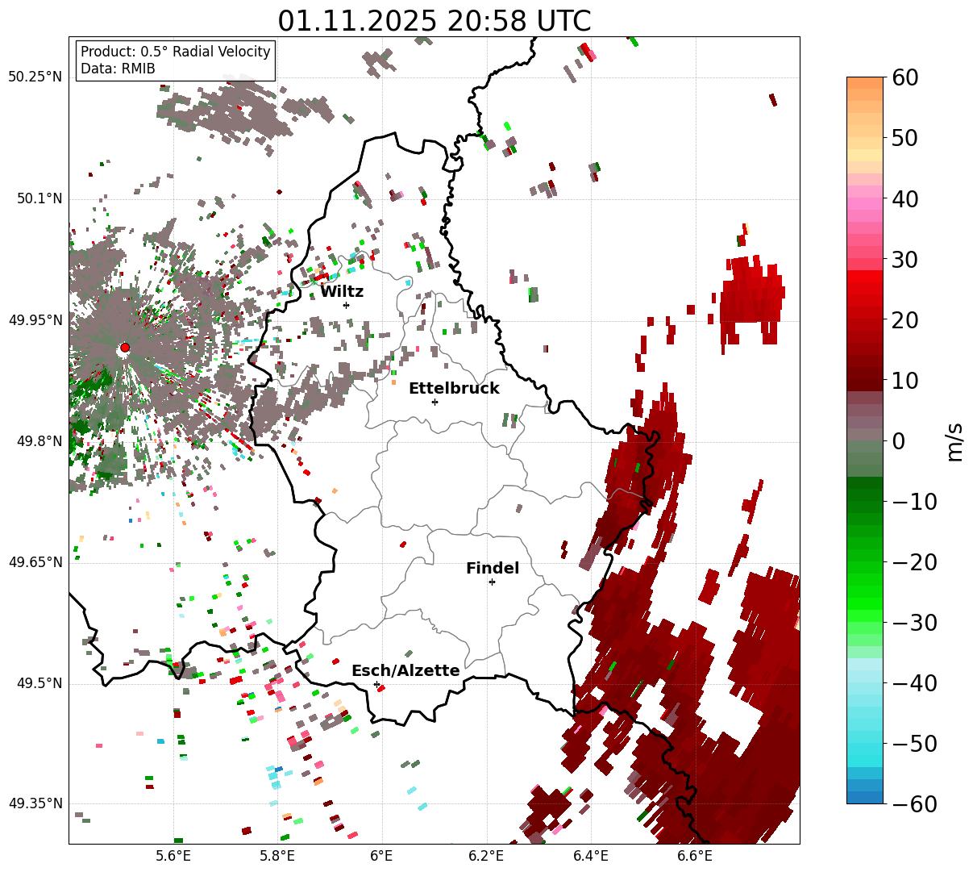
Task: Click the title 01.11.2025 20:58 UTC
Action: pyautogui.click(x=434, y=21)
